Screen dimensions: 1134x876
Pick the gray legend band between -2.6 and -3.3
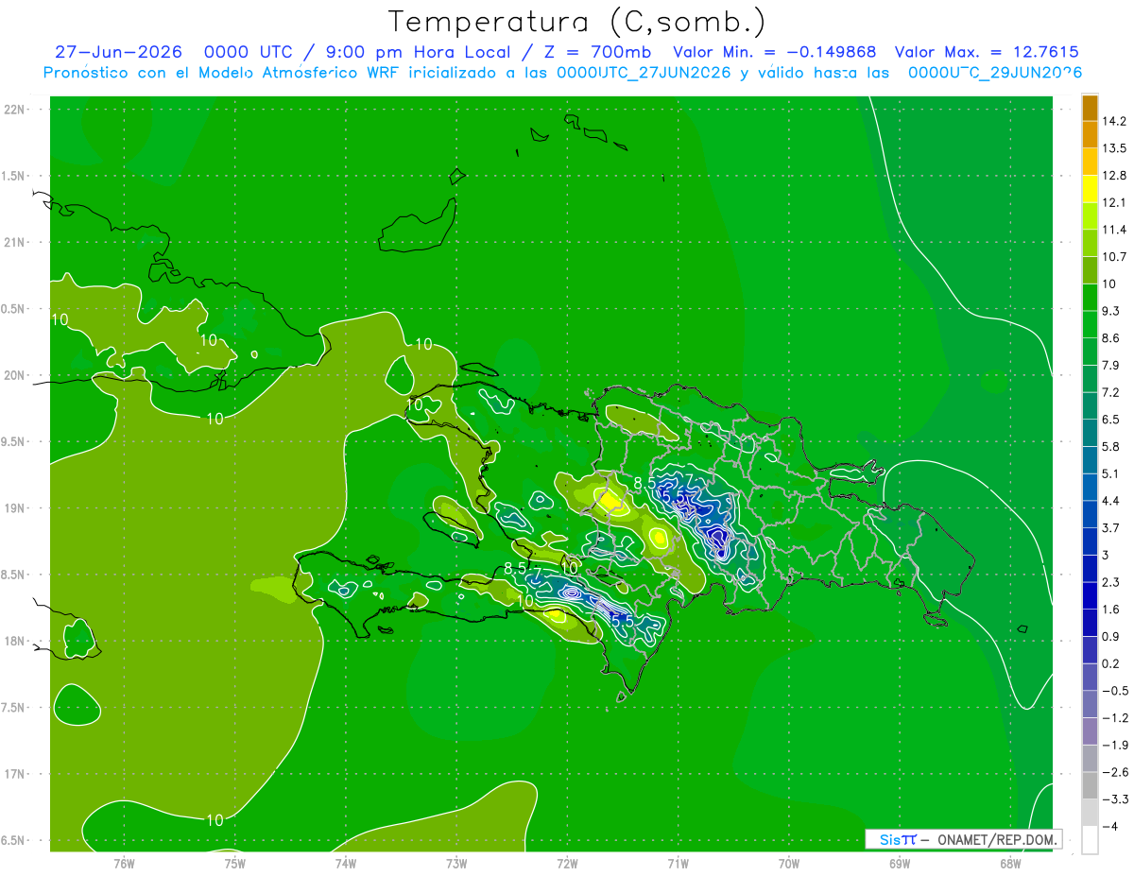1090,785
